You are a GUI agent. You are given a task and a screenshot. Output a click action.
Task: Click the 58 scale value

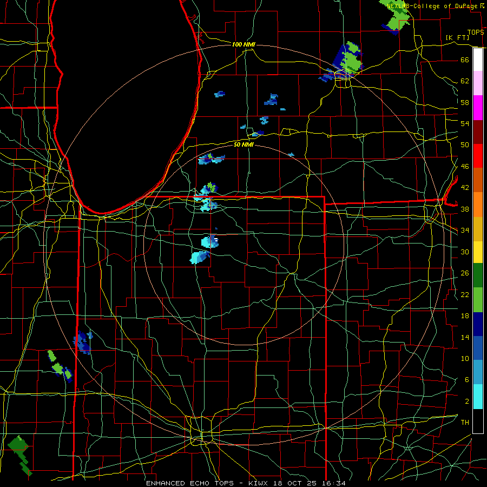pyautogui.click(x=465, y=102)
